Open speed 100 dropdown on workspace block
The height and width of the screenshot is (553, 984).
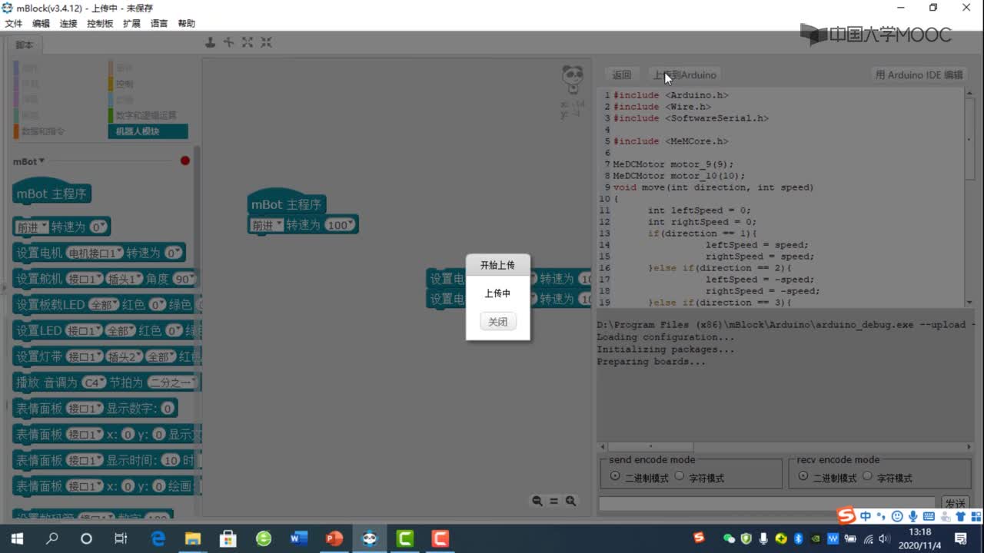[339, 225]
